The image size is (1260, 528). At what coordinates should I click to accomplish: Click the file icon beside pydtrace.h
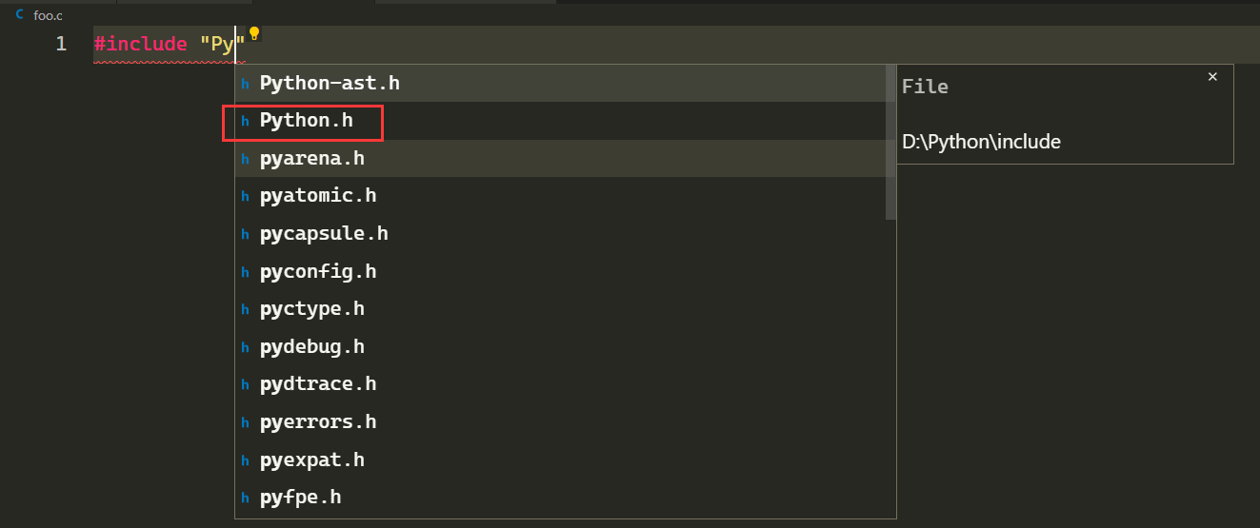click(245, 385)
